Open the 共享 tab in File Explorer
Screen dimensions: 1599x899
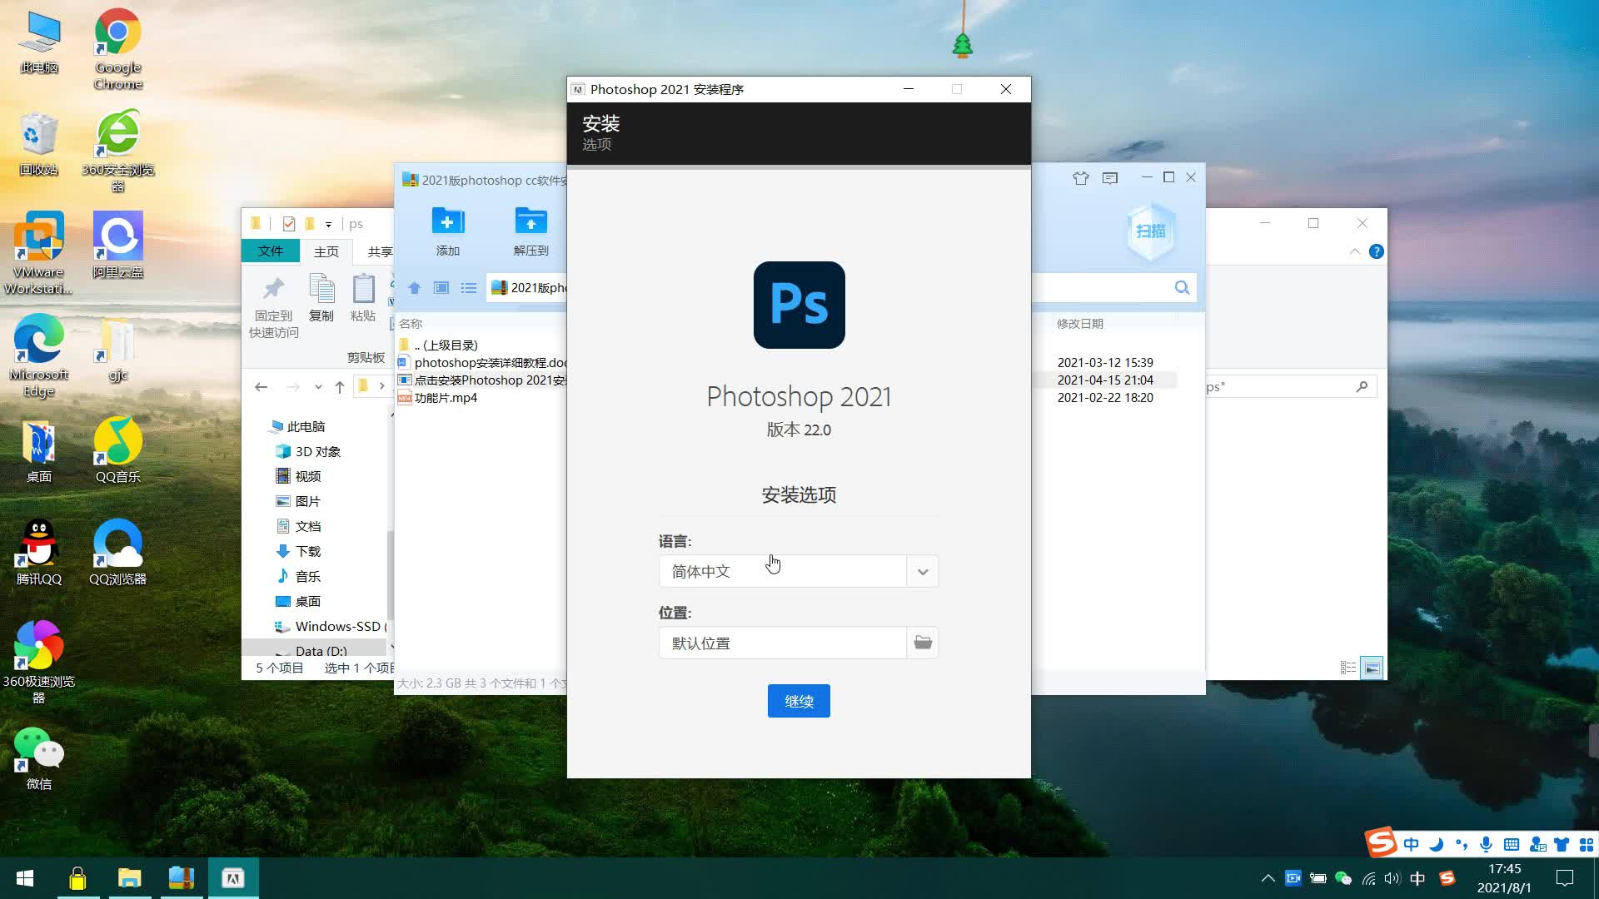380,251
